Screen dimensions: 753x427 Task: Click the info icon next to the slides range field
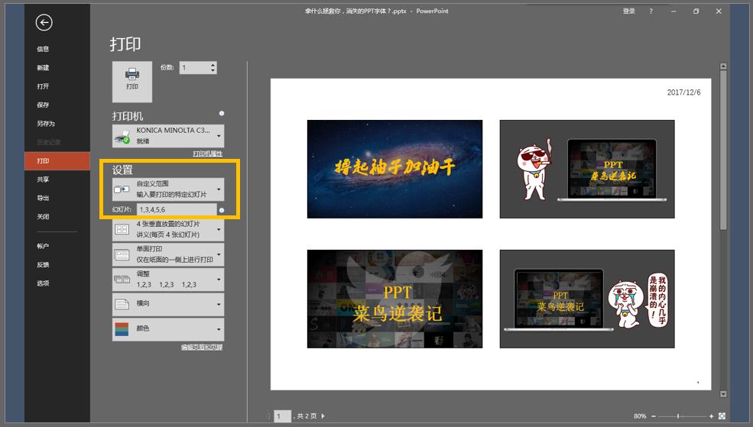[x=222, y=210]
